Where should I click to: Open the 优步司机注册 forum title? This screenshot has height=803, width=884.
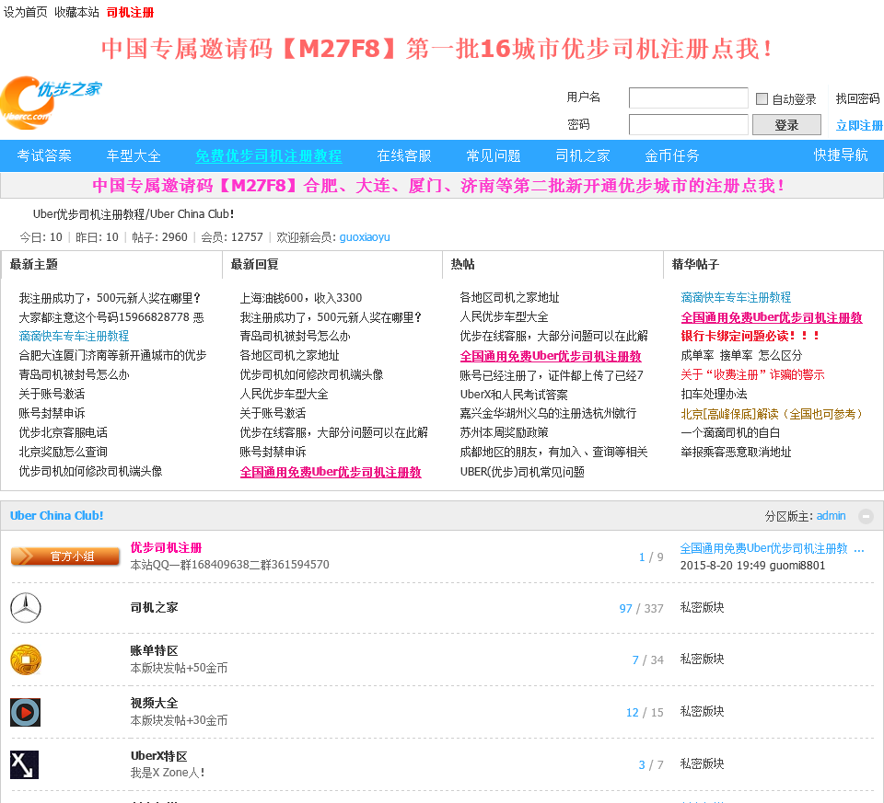[x=166, y=547]
